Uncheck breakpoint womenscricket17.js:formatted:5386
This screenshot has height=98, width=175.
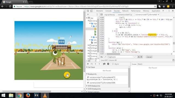point(88,82)
